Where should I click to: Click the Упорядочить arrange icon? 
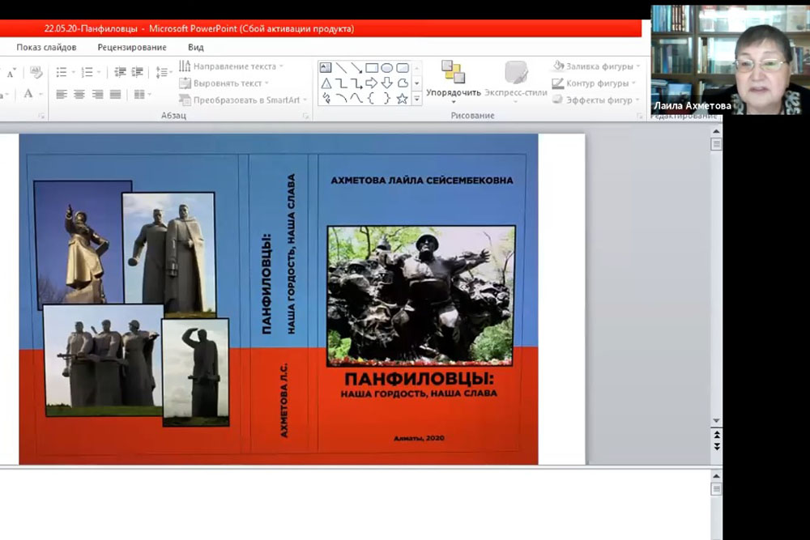click(x=453, y=73)
